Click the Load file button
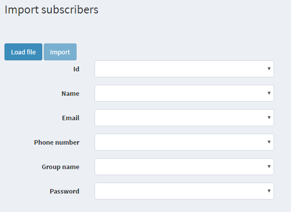 (23, 52)
